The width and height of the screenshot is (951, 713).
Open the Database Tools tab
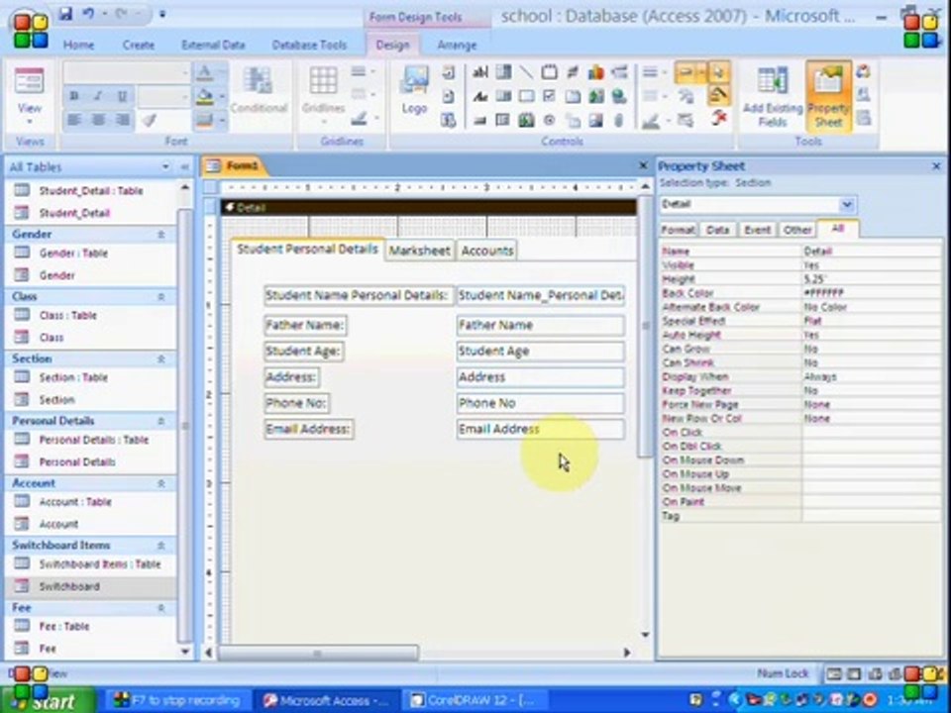click(x=309, y=45)
